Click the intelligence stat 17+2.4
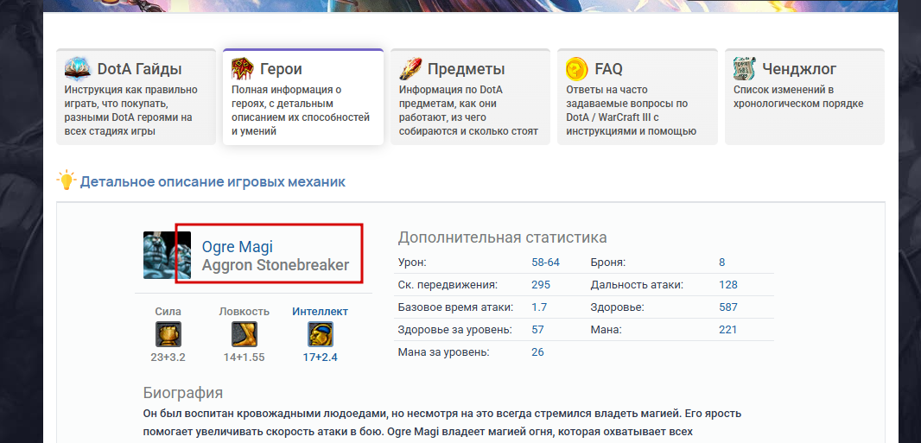Image resolution: width=921 pixels, height=443 pixels. [321, 358]
